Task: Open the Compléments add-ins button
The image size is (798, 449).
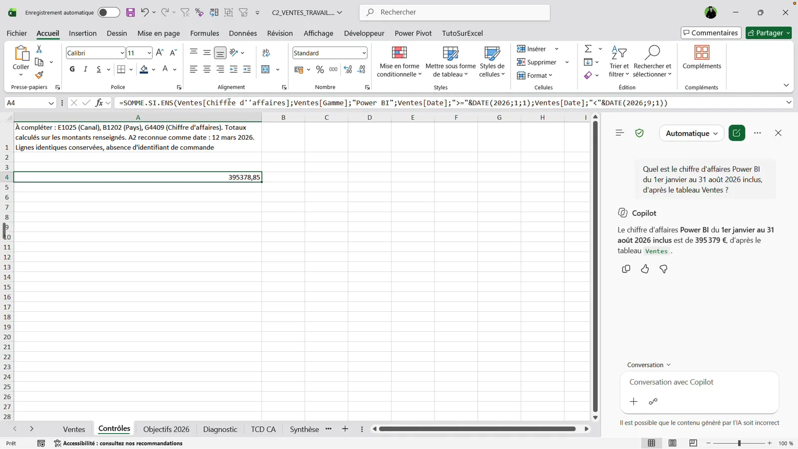Action: coord(702,58)
